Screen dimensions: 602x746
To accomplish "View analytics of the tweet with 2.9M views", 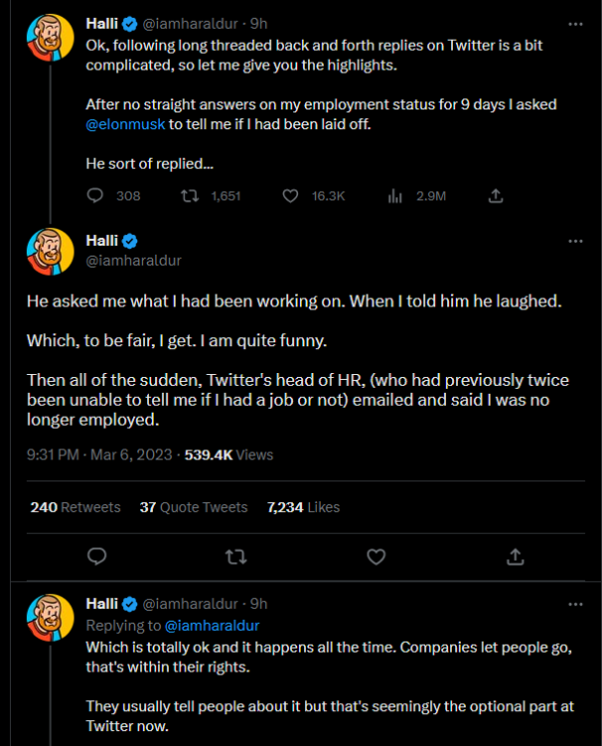I will pyautogui.click(x=394, y=196).
